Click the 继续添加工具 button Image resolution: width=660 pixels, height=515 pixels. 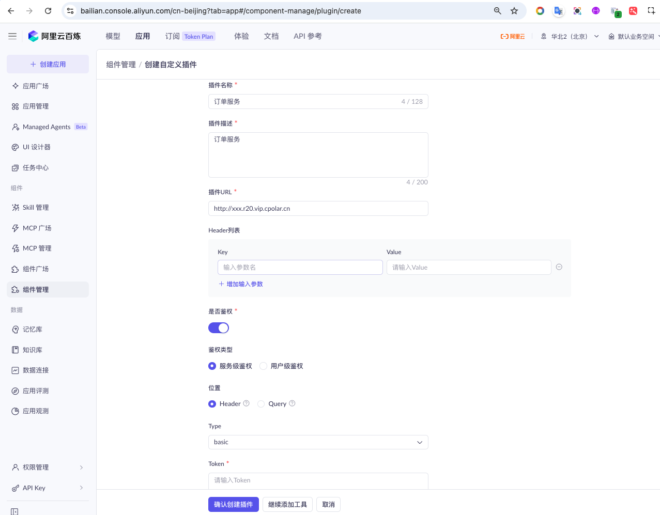[x=287, y=505]
